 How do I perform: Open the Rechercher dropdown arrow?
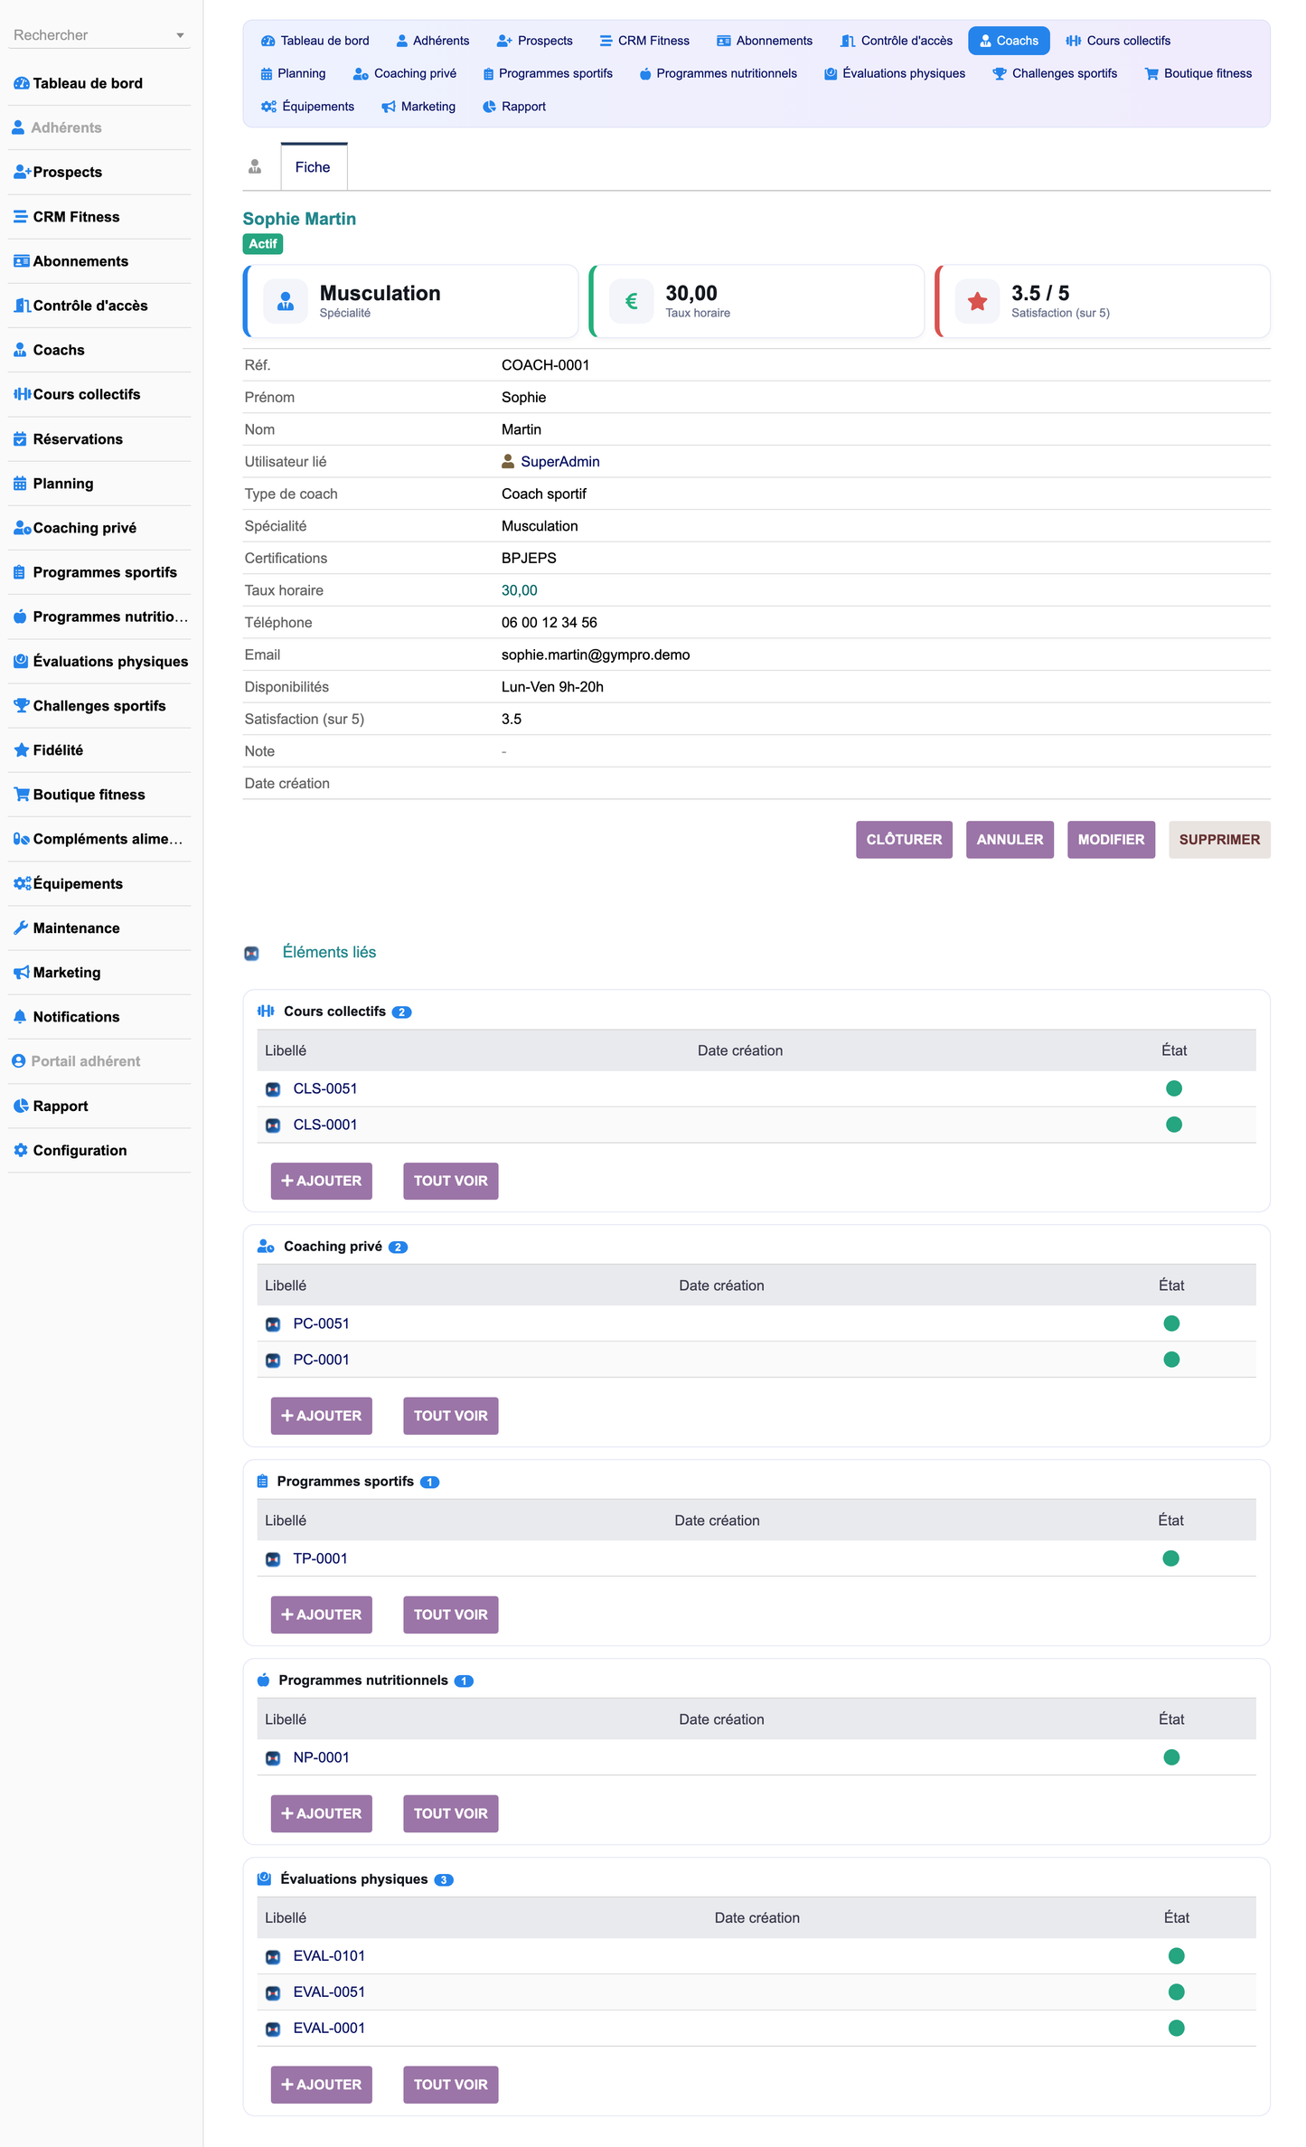181,35
